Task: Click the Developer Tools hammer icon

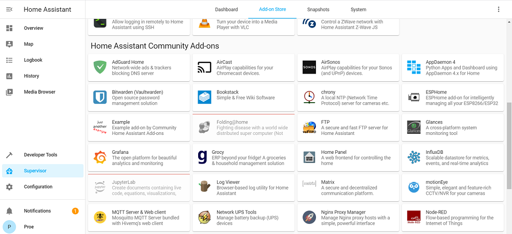Action: (9, 155)
